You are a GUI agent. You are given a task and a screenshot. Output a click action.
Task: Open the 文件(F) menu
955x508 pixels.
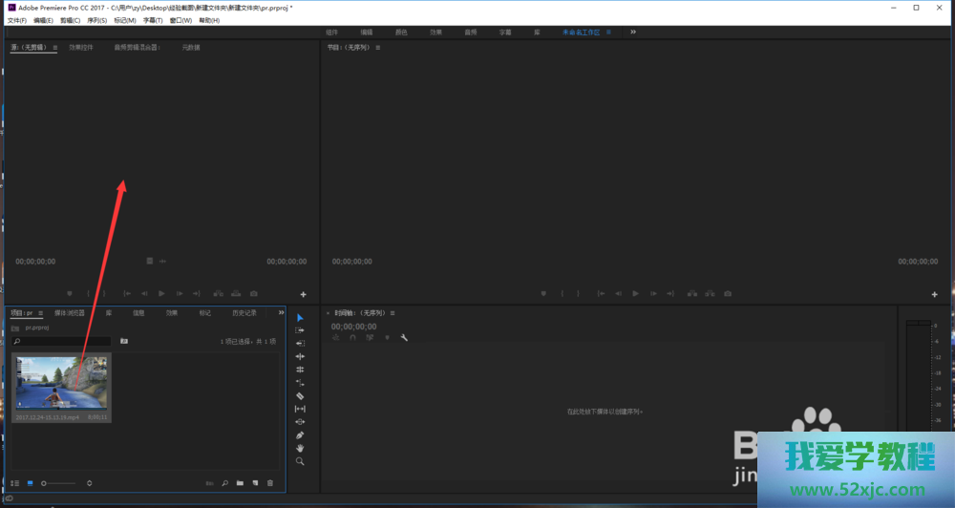17,20
